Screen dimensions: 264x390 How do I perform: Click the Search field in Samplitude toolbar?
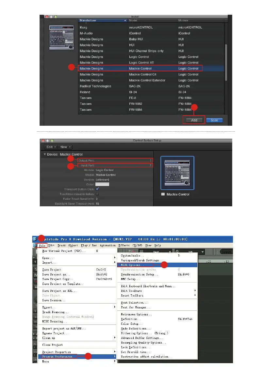pyautogui.click(x=226, y=252)
